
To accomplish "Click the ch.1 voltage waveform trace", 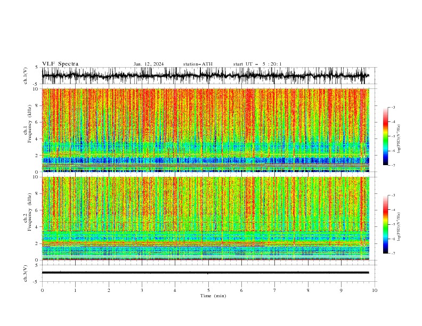I will point(205,76).
